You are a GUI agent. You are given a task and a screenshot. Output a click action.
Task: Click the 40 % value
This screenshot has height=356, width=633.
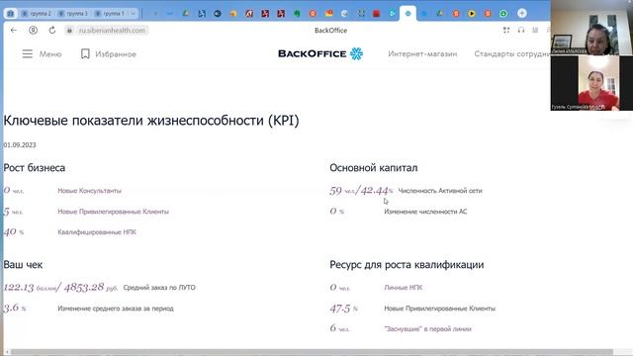pos(14,231)
